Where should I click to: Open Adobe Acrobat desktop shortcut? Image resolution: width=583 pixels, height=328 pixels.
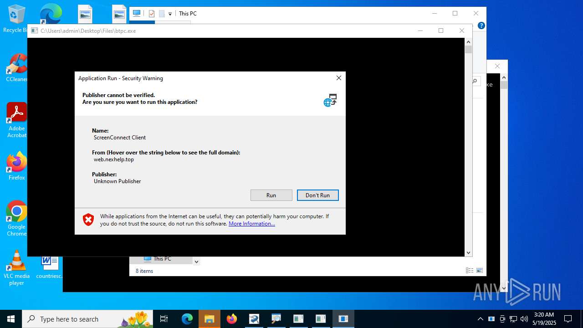tap(17, 120)
